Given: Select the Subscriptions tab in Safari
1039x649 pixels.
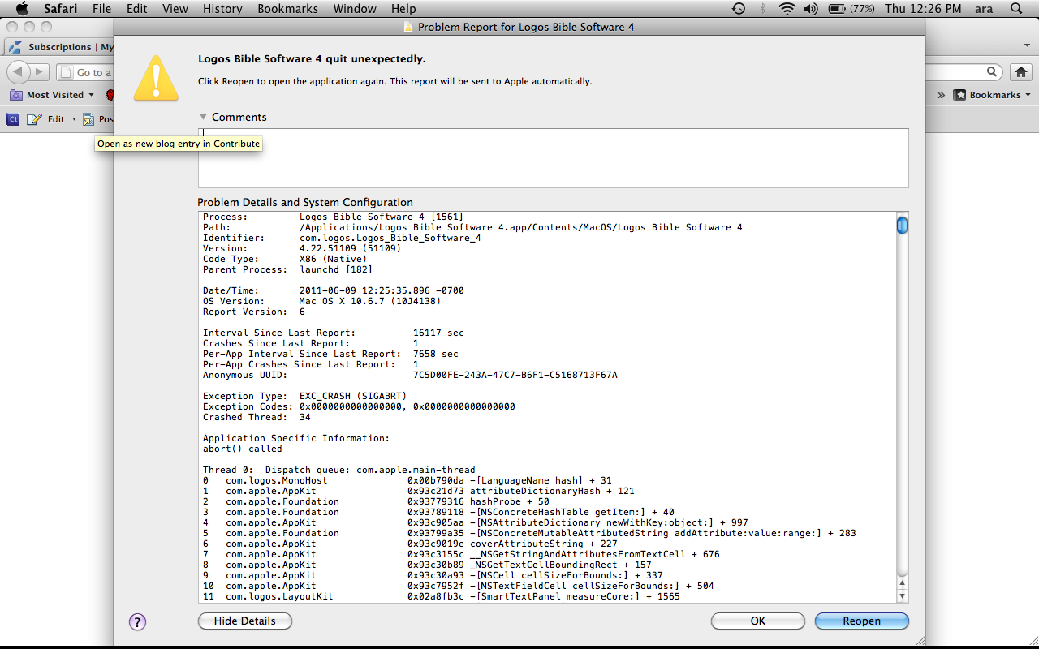Looking at the screenshot, I should click(x=62, y=47).
